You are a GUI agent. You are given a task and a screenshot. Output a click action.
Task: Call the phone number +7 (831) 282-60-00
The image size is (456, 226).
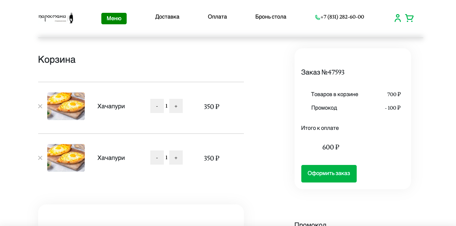pyautogui.click(x=342, y=17)
